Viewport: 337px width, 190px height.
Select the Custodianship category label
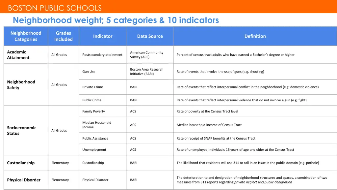coord(21,163)
